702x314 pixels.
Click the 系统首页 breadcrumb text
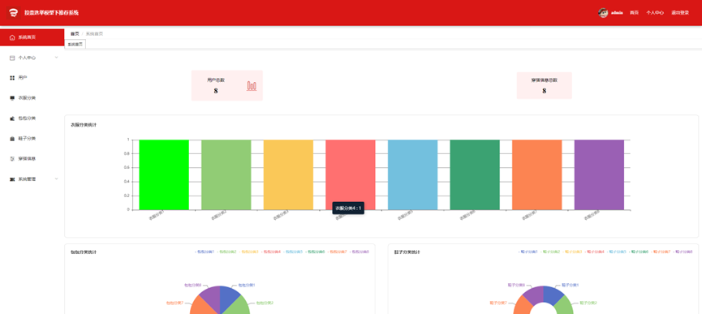pos(94,33)
